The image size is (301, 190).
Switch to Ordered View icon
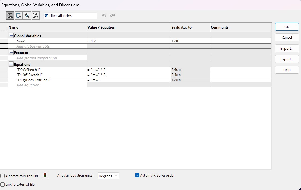point(36,15)
